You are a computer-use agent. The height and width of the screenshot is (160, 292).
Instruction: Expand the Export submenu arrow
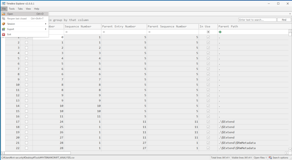46,29
